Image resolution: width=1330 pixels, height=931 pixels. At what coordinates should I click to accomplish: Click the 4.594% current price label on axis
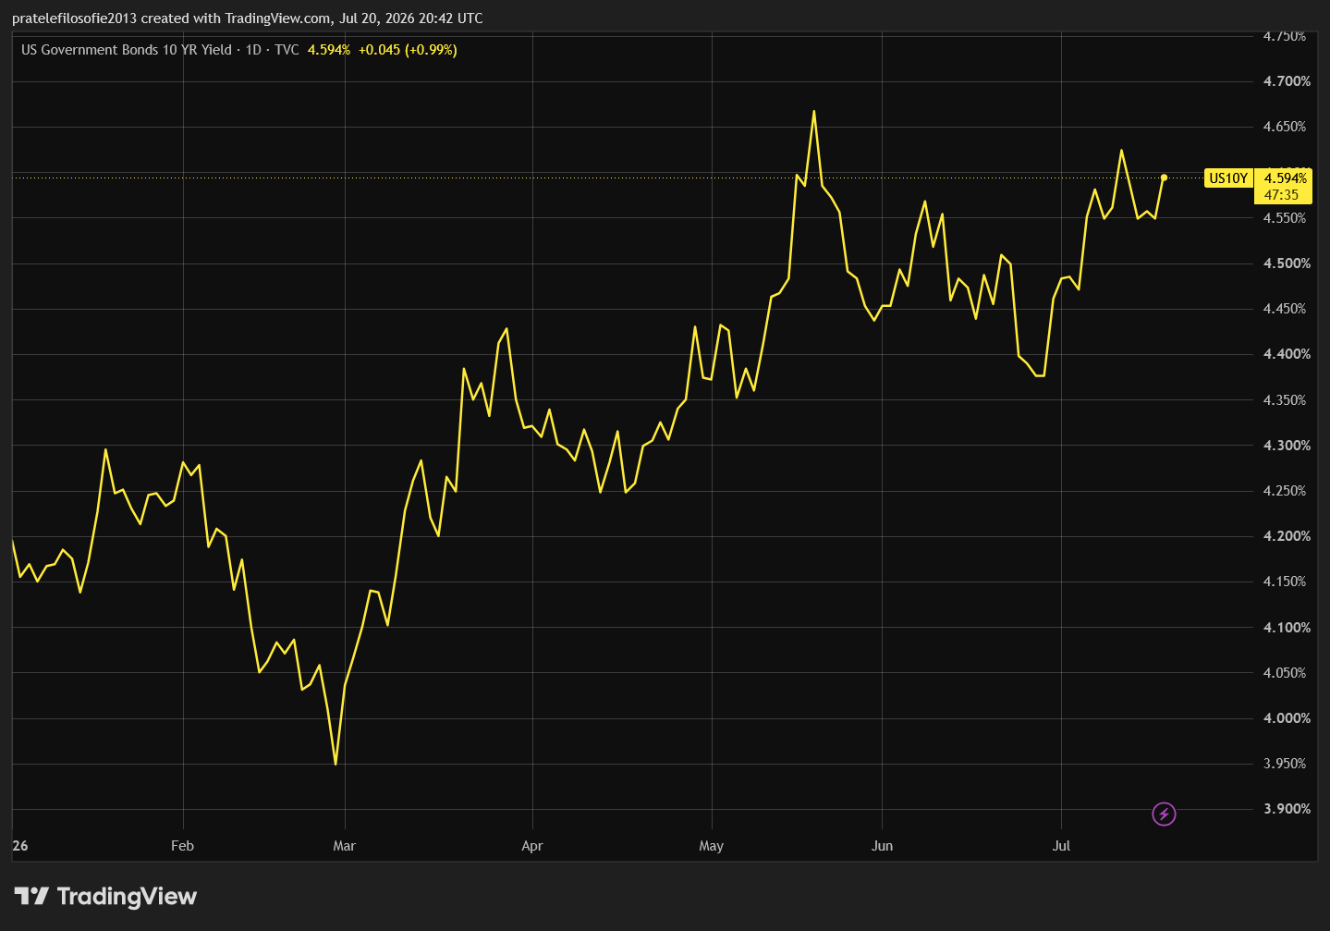[x=1286, y=178]
